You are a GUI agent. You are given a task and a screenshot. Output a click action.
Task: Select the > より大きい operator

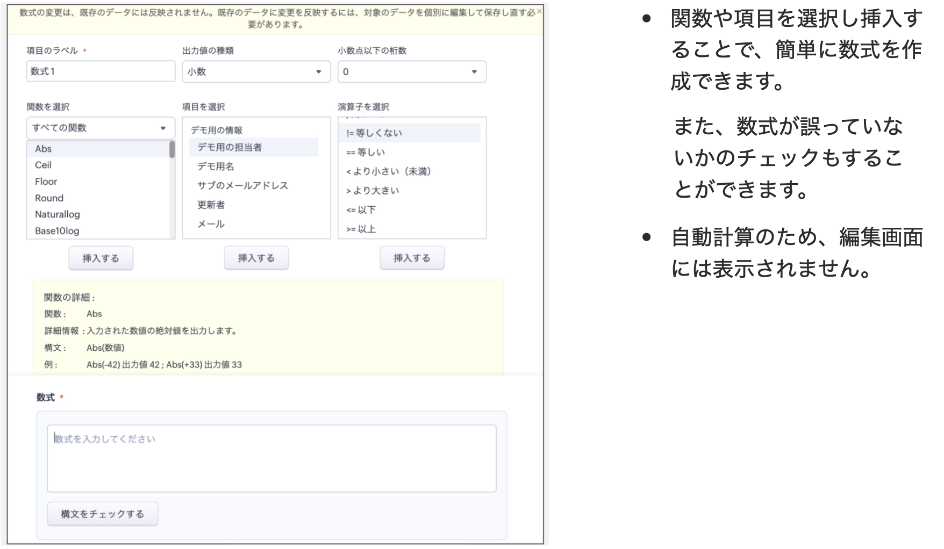(x=410, y=191)
